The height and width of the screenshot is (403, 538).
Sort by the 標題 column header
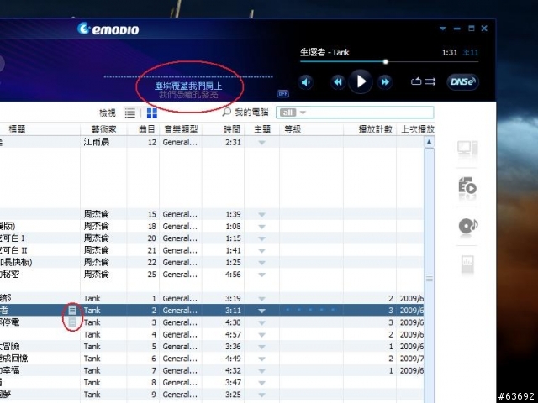click(17, 129)
